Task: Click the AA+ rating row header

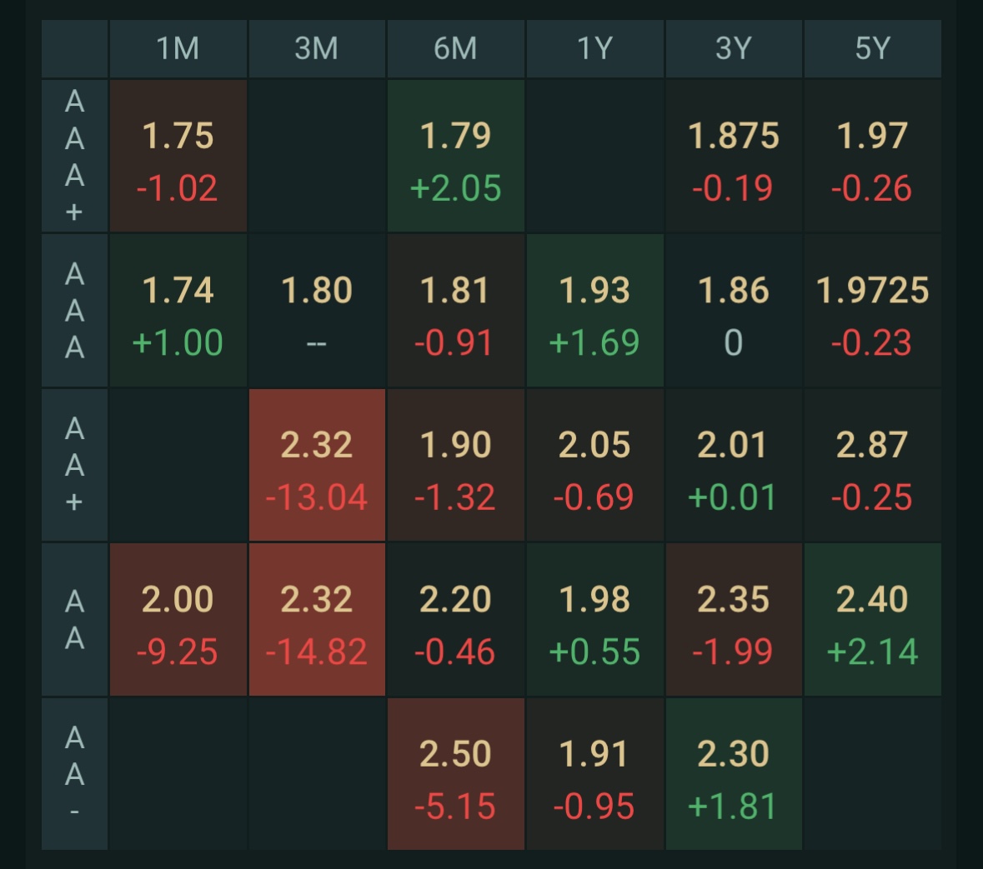Action: pyautogui.click(x=74, y=465)
